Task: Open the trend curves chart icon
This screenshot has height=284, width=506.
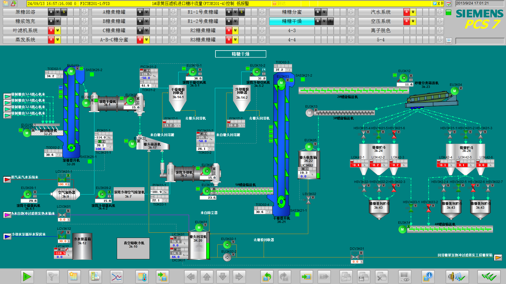Action: (x=116, y=277)
